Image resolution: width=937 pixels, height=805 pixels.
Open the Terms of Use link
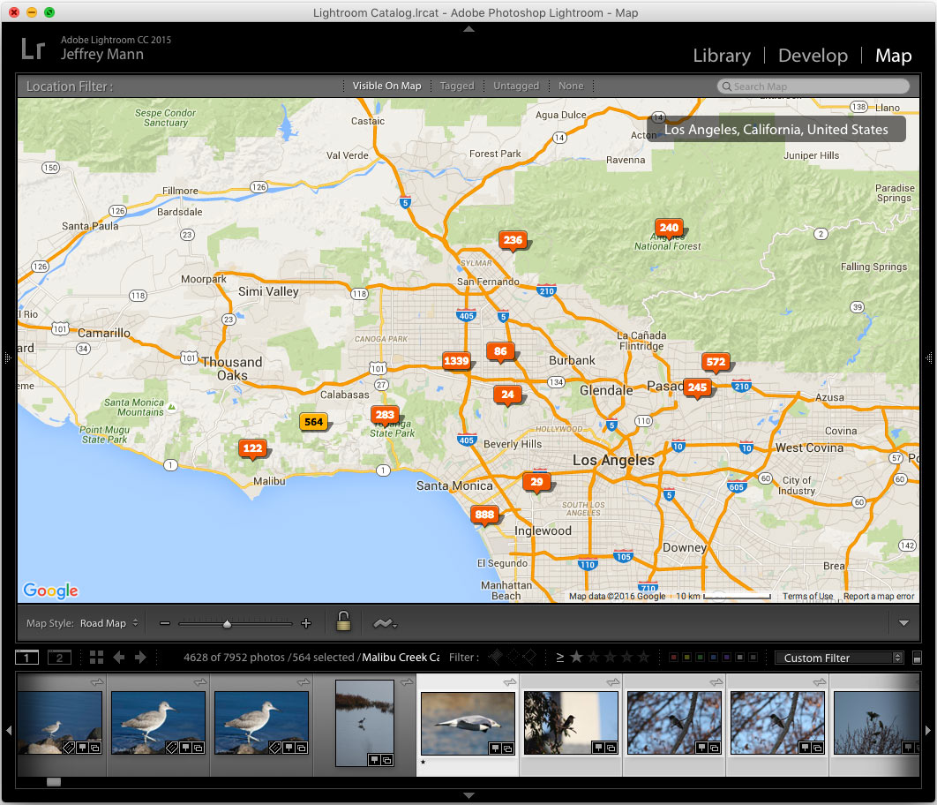click(x=807, y=596)
